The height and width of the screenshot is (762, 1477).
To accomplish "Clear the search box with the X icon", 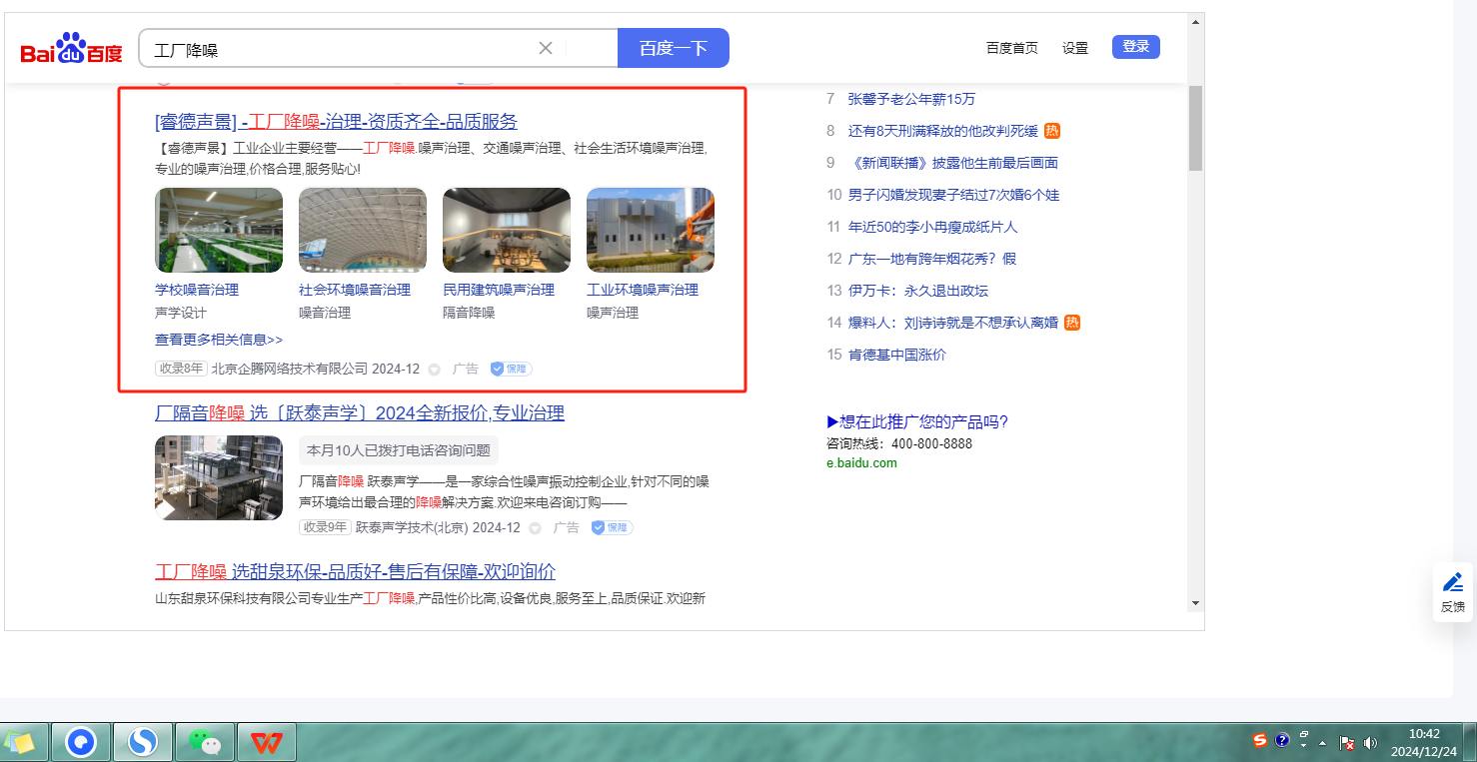I will 546,48.
